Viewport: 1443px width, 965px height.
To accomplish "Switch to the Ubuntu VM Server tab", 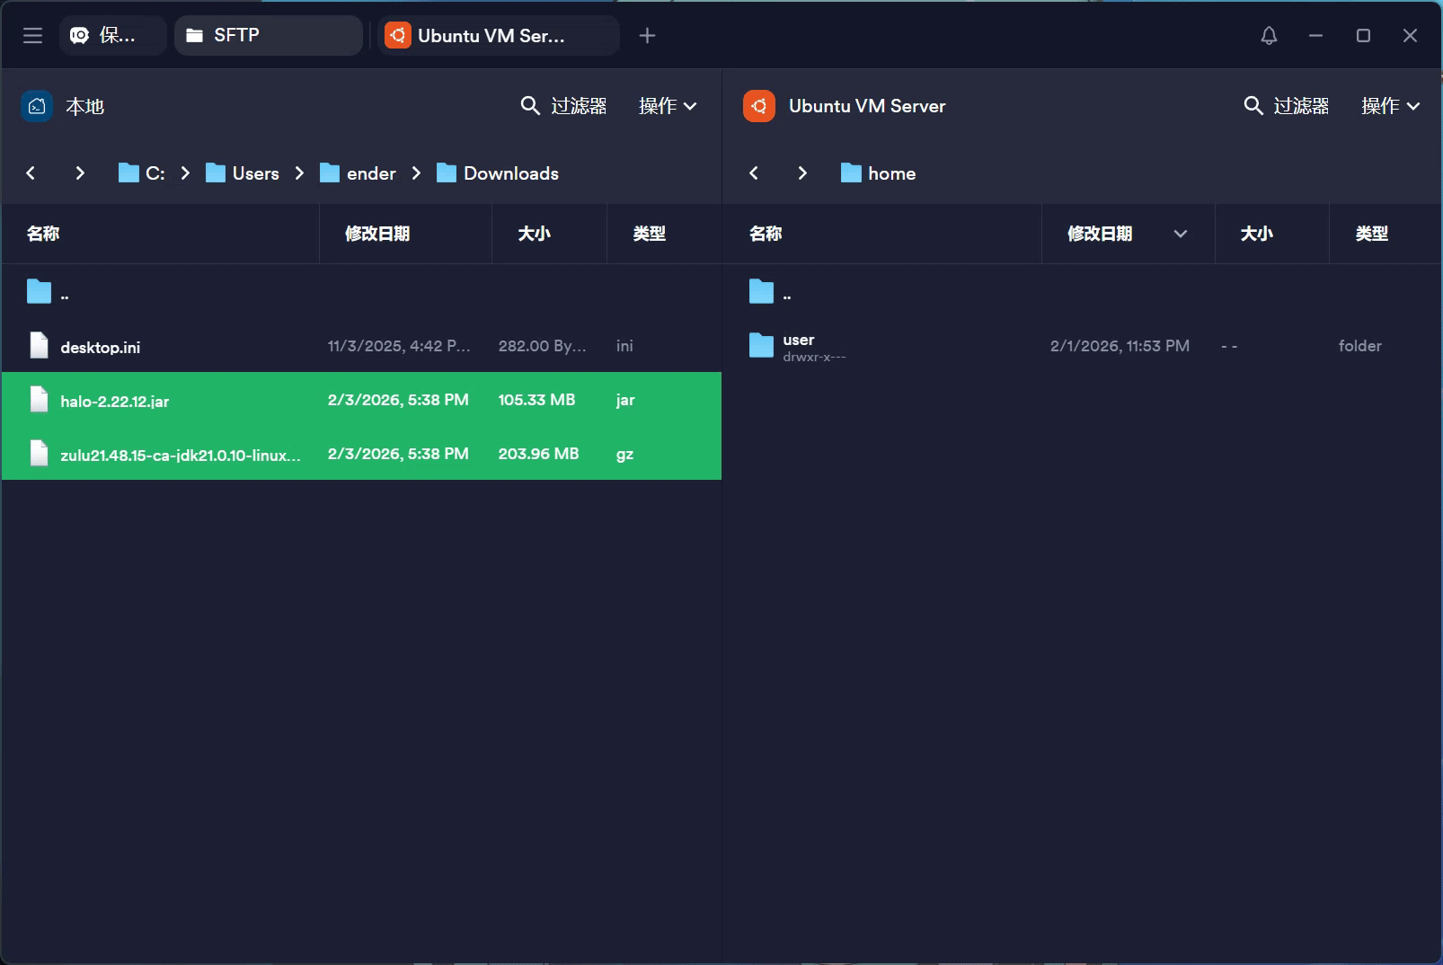I will (x=499, y=35).
